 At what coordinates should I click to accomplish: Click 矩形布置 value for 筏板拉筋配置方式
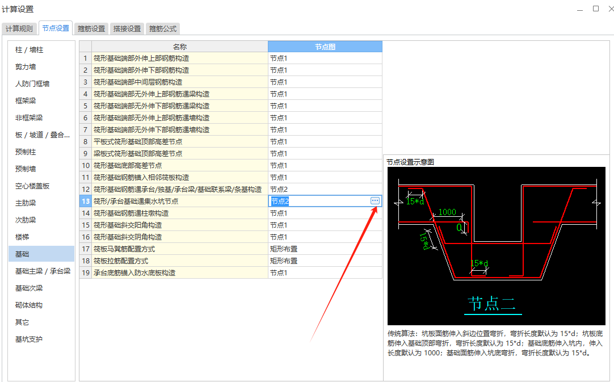point(325,261)
